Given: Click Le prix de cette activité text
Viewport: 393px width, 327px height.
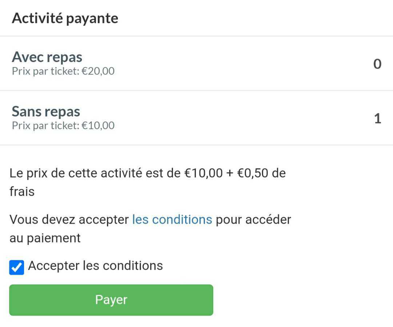Looking at the screenshot, I should click(x=75, y=173).
